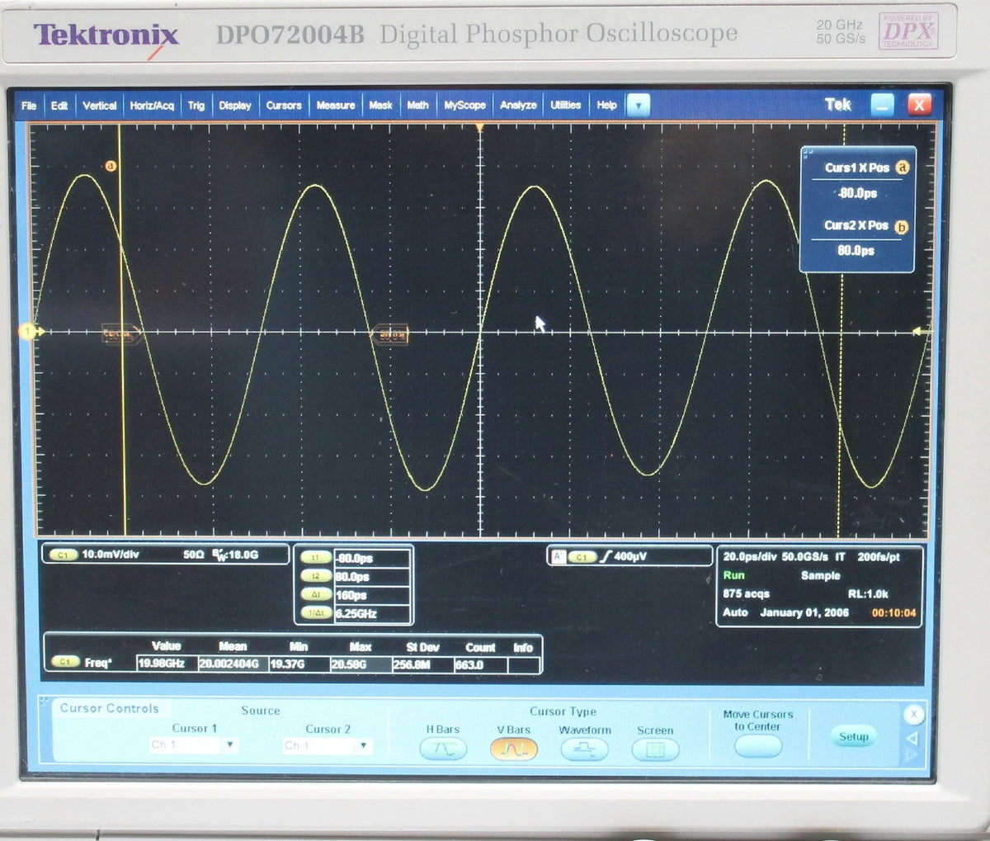Viewport: 990px width, 841px height.
Task: Open the Help menu
Action: click(x=606, y=106)
